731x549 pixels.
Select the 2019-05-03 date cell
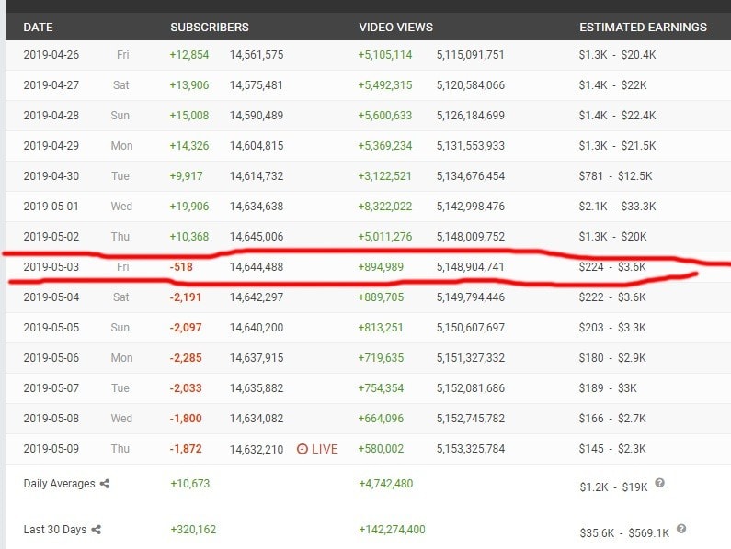coord(51,267)
